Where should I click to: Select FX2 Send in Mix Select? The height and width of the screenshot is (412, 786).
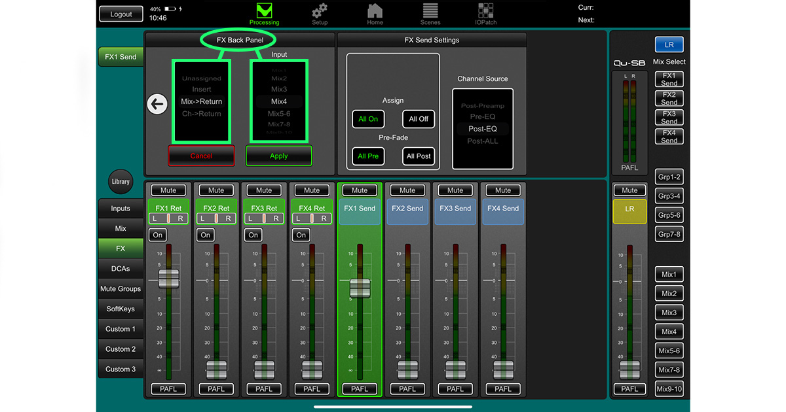(x=669, y=99)
